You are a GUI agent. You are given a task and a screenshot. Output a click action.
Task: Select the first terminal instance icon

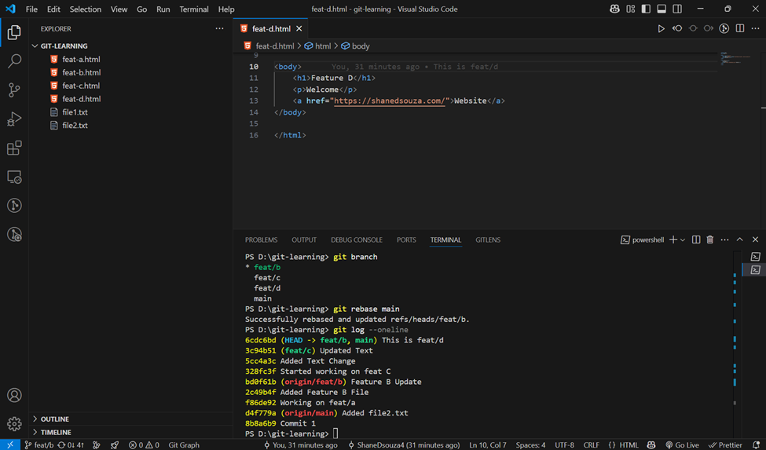coord(755,256)
